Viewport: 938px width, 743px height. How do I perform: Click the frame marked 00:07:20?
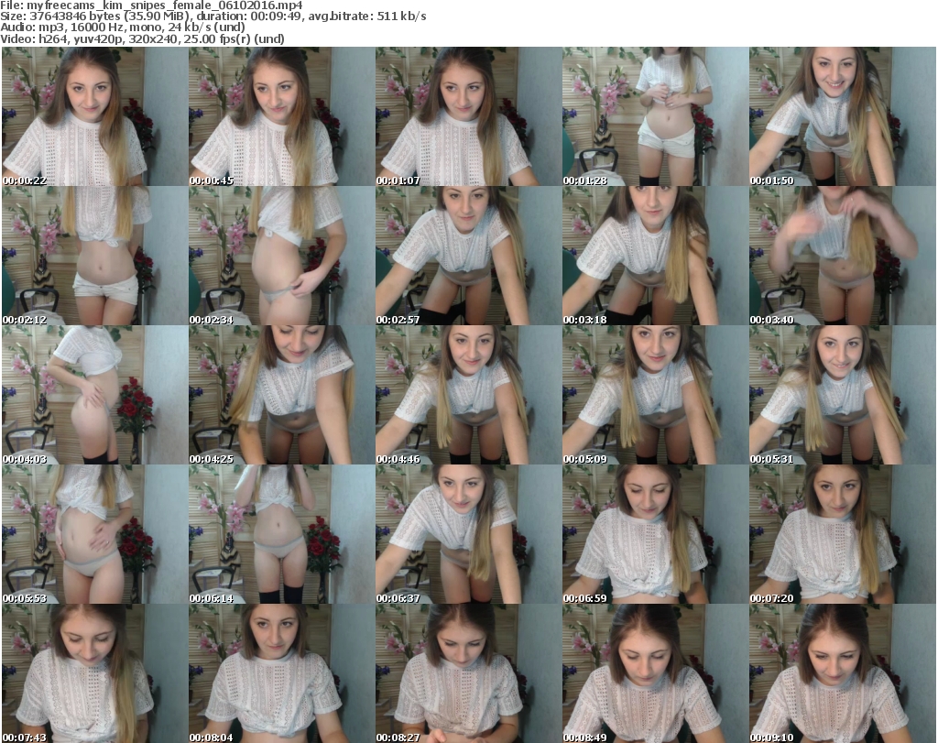click(843, 534)
